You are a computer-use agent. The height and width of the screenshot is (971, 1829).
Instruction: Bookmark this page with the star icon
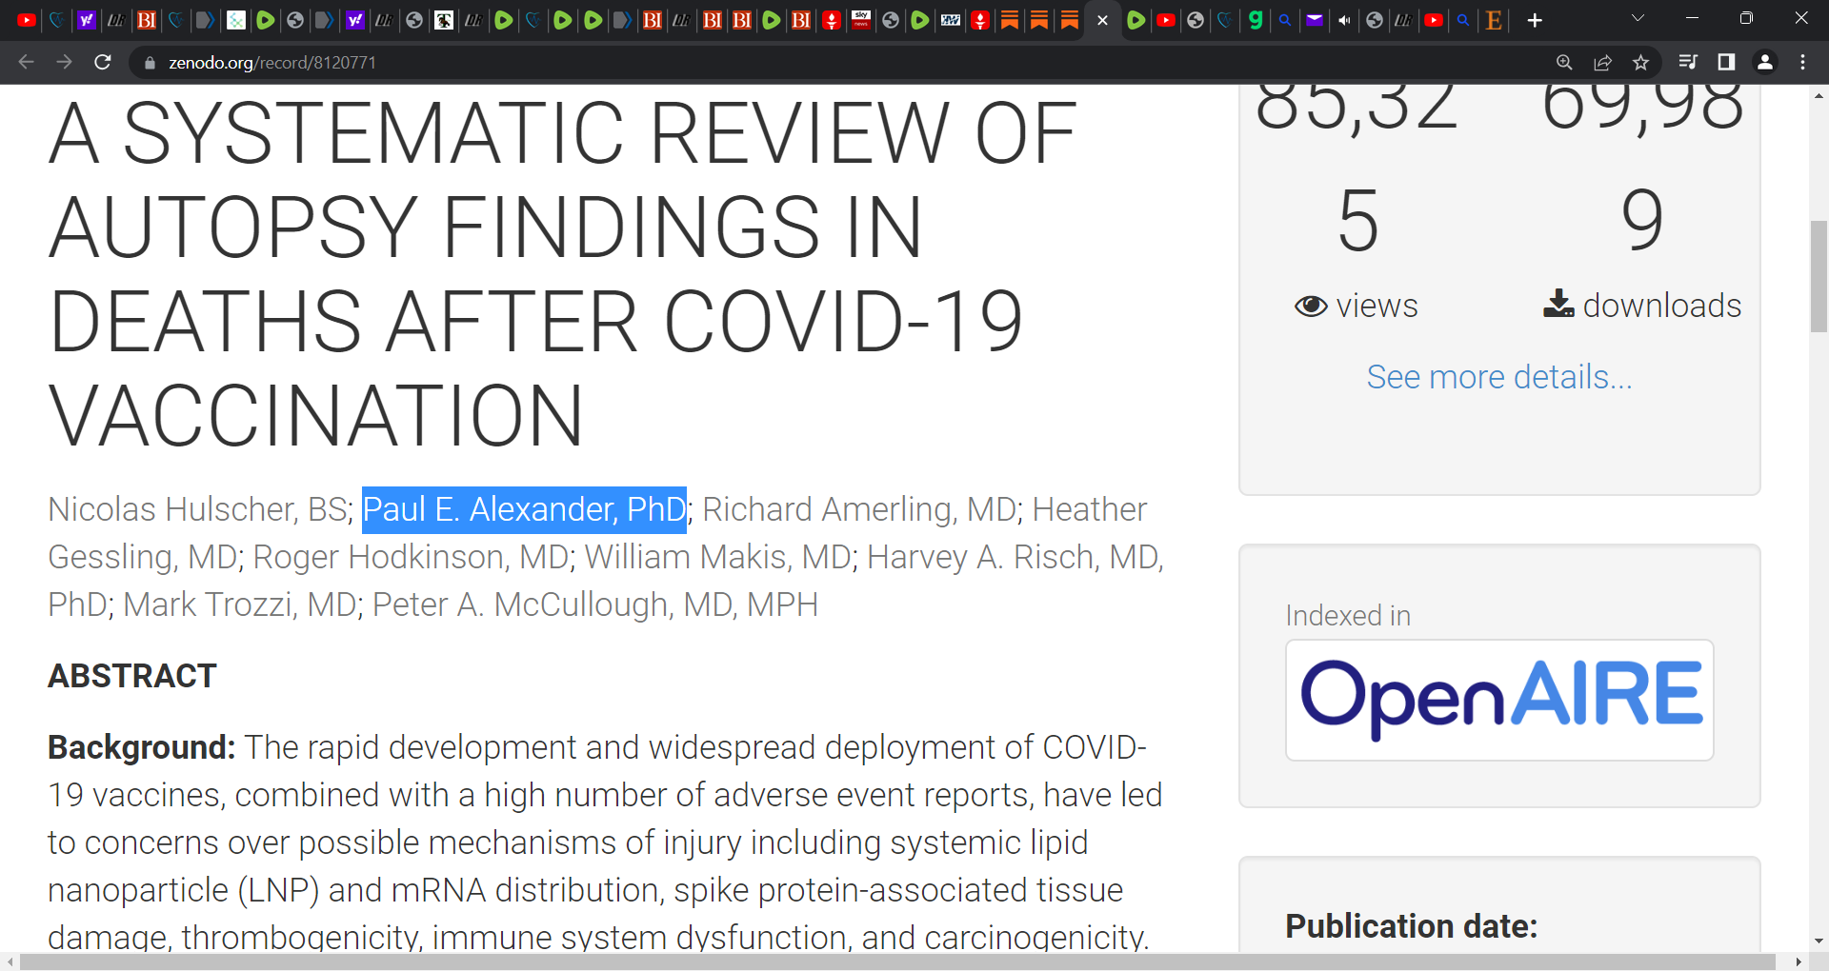coord(1640,62)
